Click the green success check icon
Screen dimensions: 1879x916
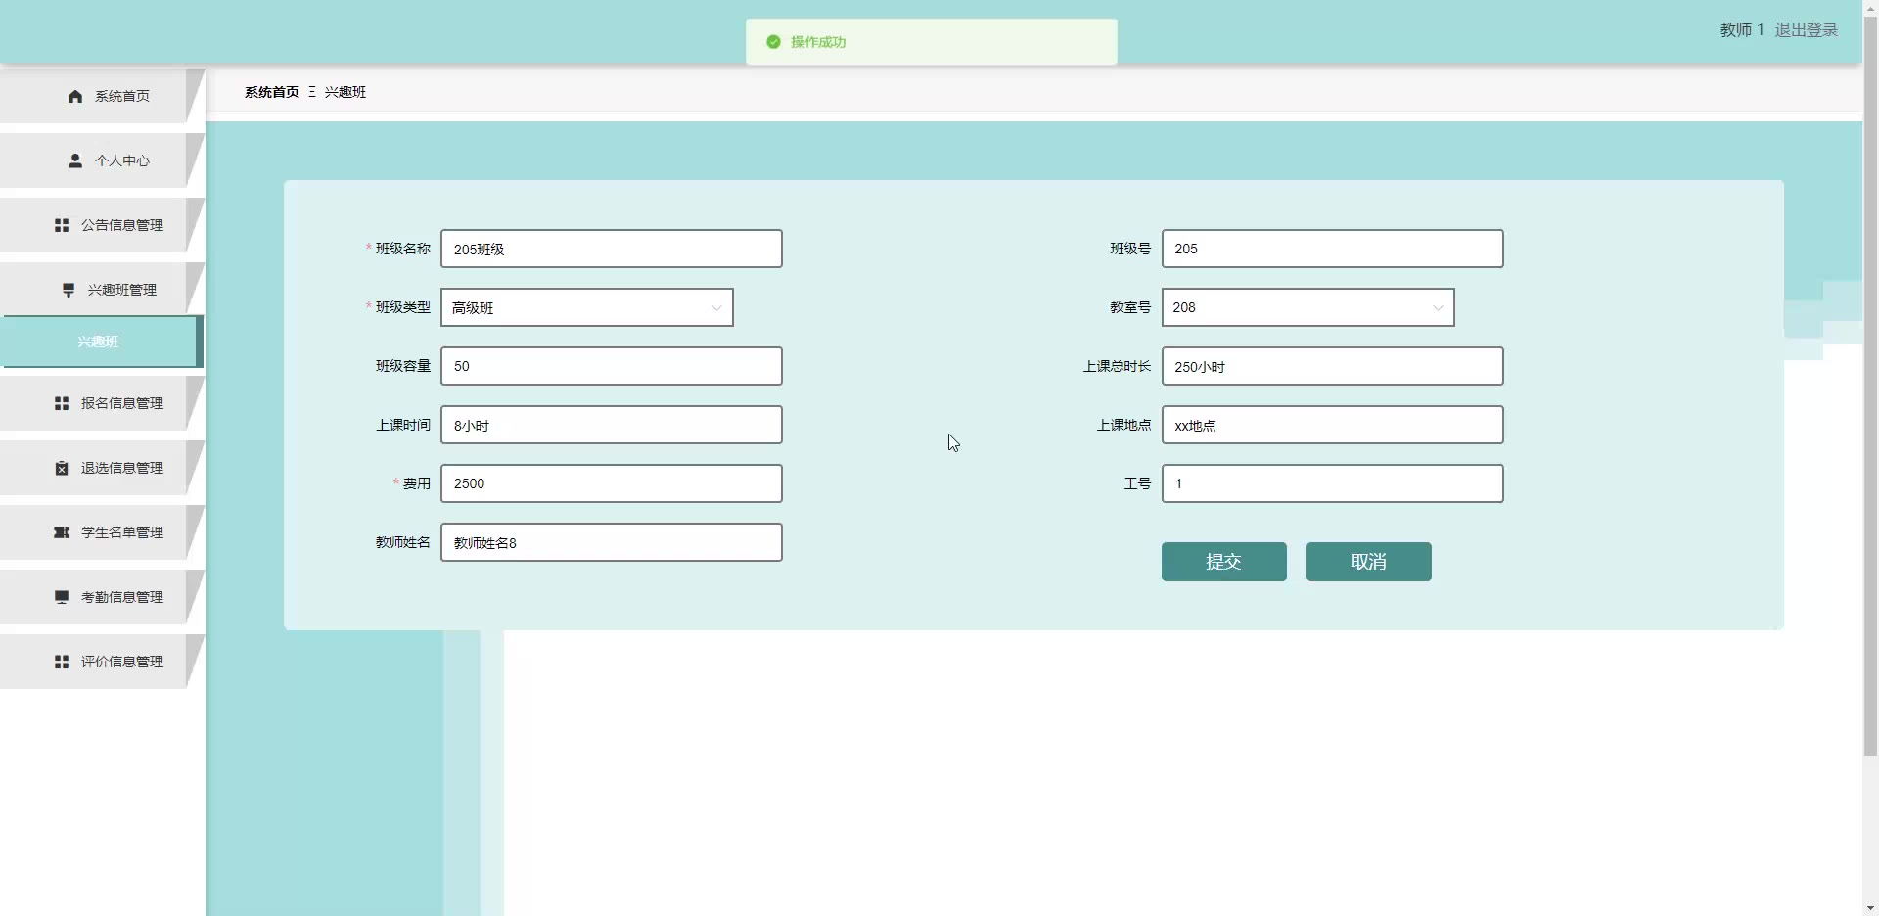click(773, 42)
